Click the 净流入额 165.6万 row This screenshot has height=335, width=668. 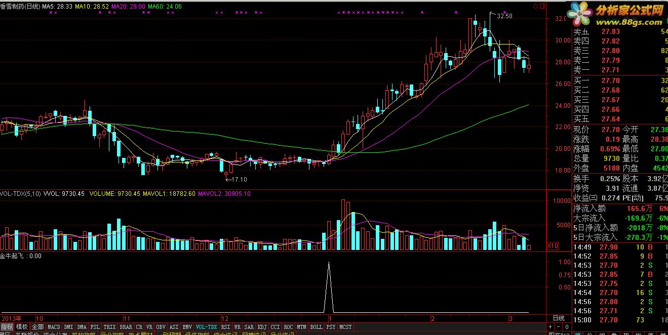point(620,208)
